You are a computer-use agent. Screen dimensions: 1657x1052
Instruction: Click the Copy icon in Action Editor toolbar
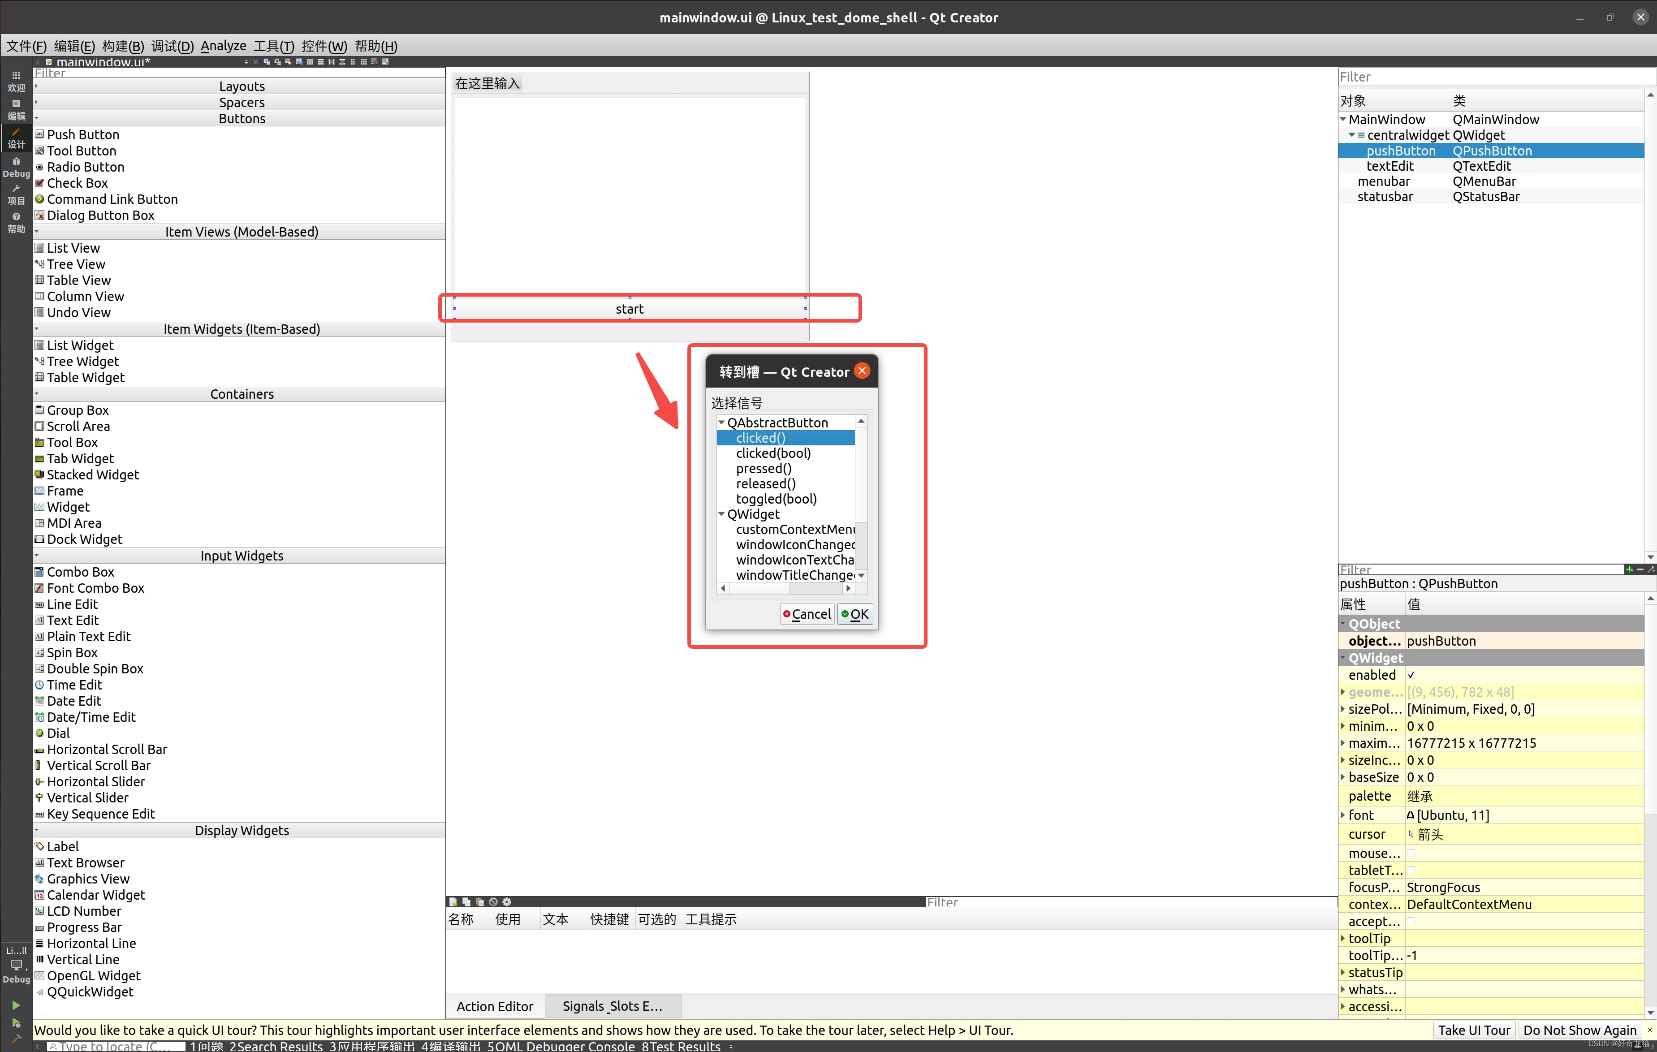[466, 901]
